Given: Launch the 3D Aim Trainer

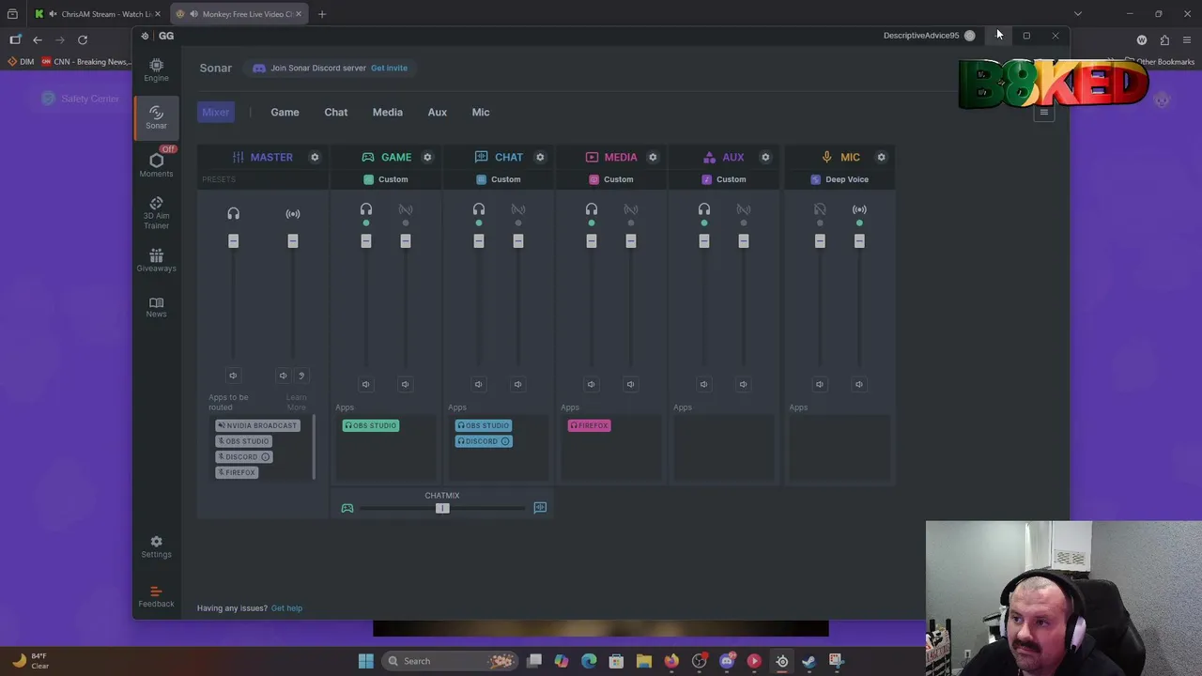Looking at the screenshot, I should coord(156,213).
